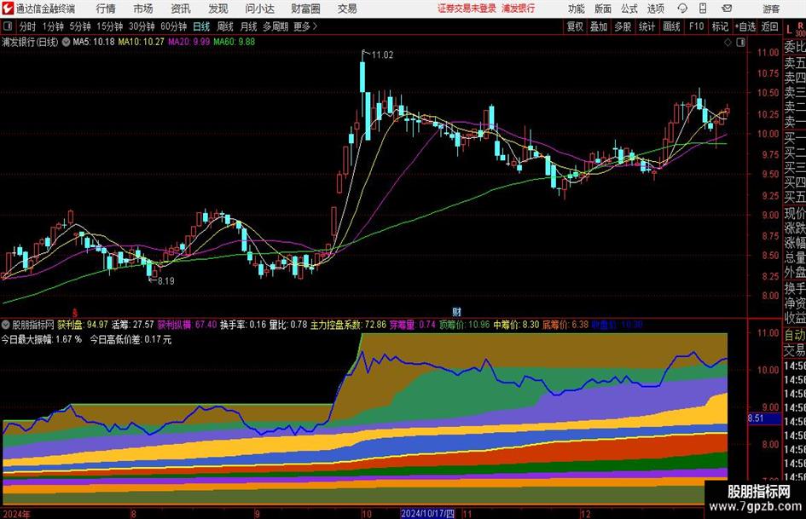
Task: Open the 版面 menu
Action: 603,9
